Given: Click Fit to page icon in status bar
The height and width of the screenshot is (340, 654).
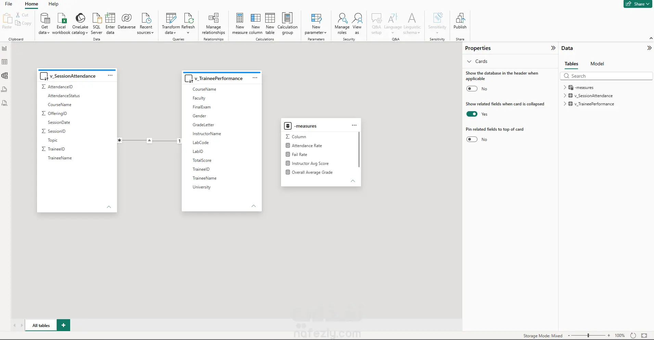Looking at the screenshot, I should pos(644,336).
